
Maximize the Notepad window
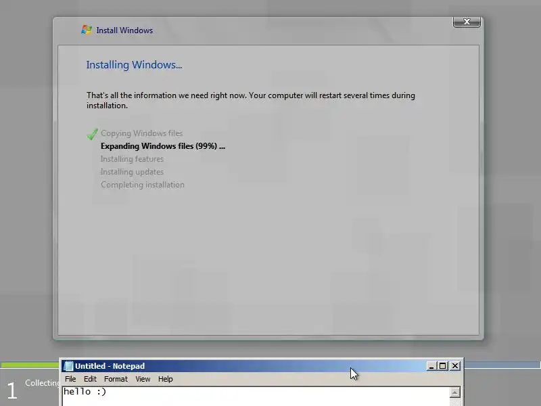pyautogui.click(x=443, y=366)
